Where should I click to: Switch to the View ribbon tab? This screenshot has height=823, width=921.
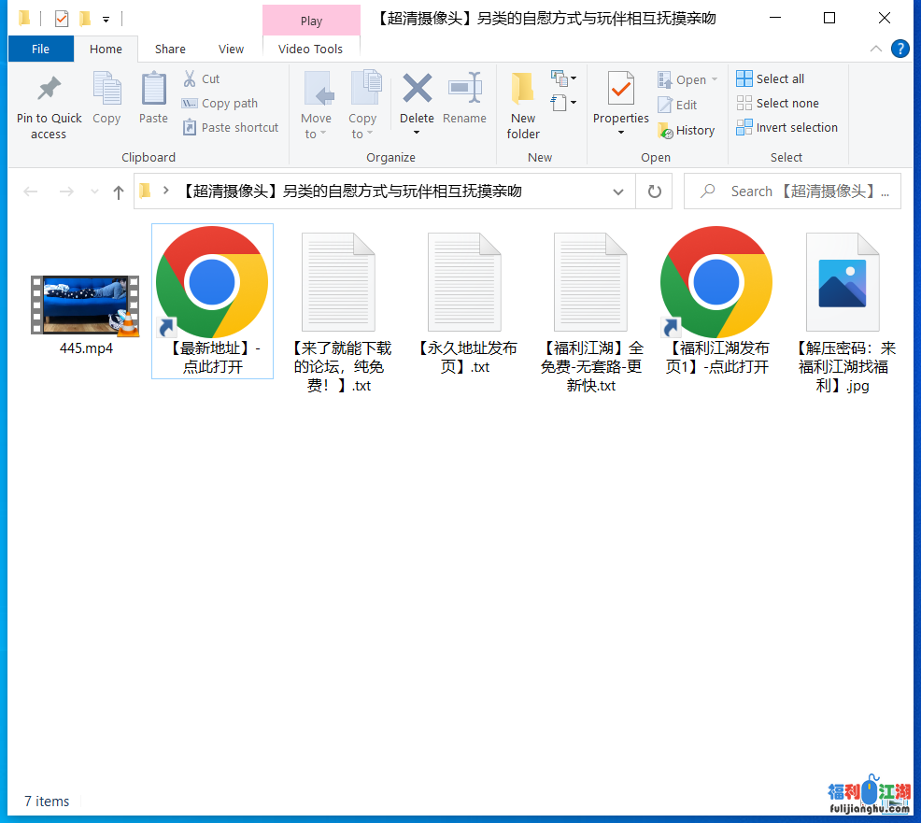(231, 49)
